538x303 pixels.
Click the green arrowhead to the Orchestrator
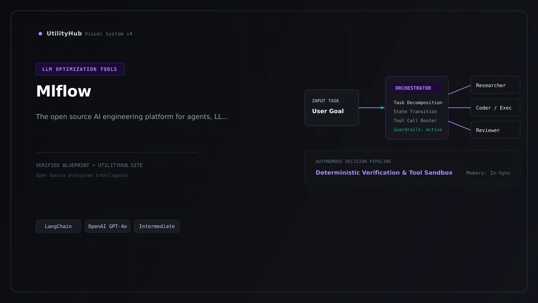pos(383,108)
